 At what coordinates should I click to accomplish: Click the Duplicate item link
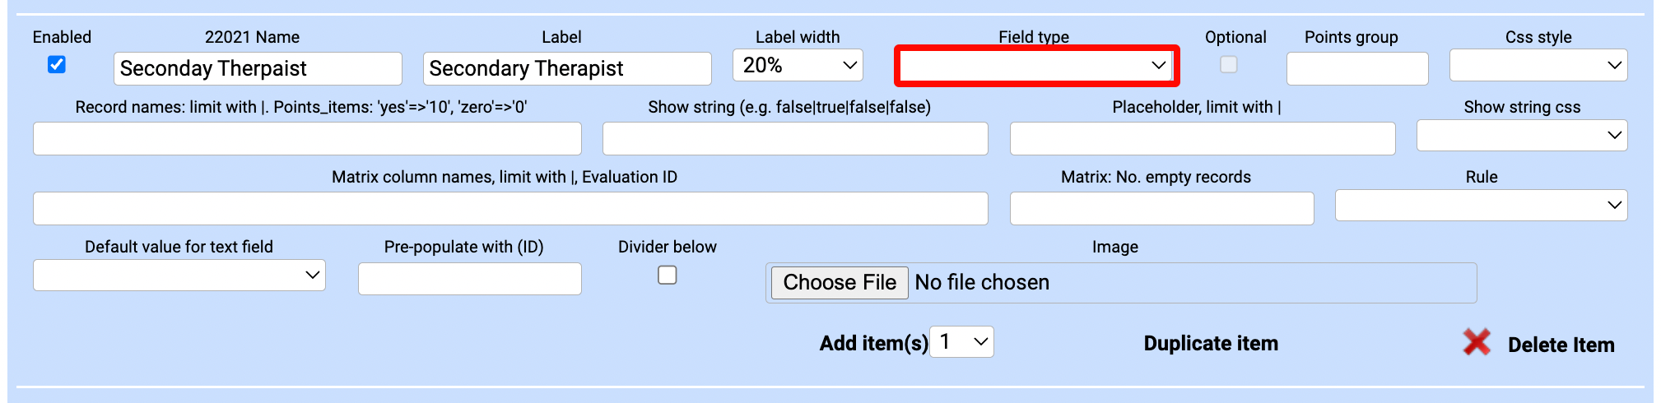pyautogui.click(x=1211, y=344)
